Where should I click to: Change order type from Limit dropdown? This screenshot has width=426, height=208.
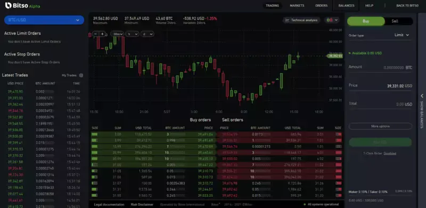click(x=402, y=35)
